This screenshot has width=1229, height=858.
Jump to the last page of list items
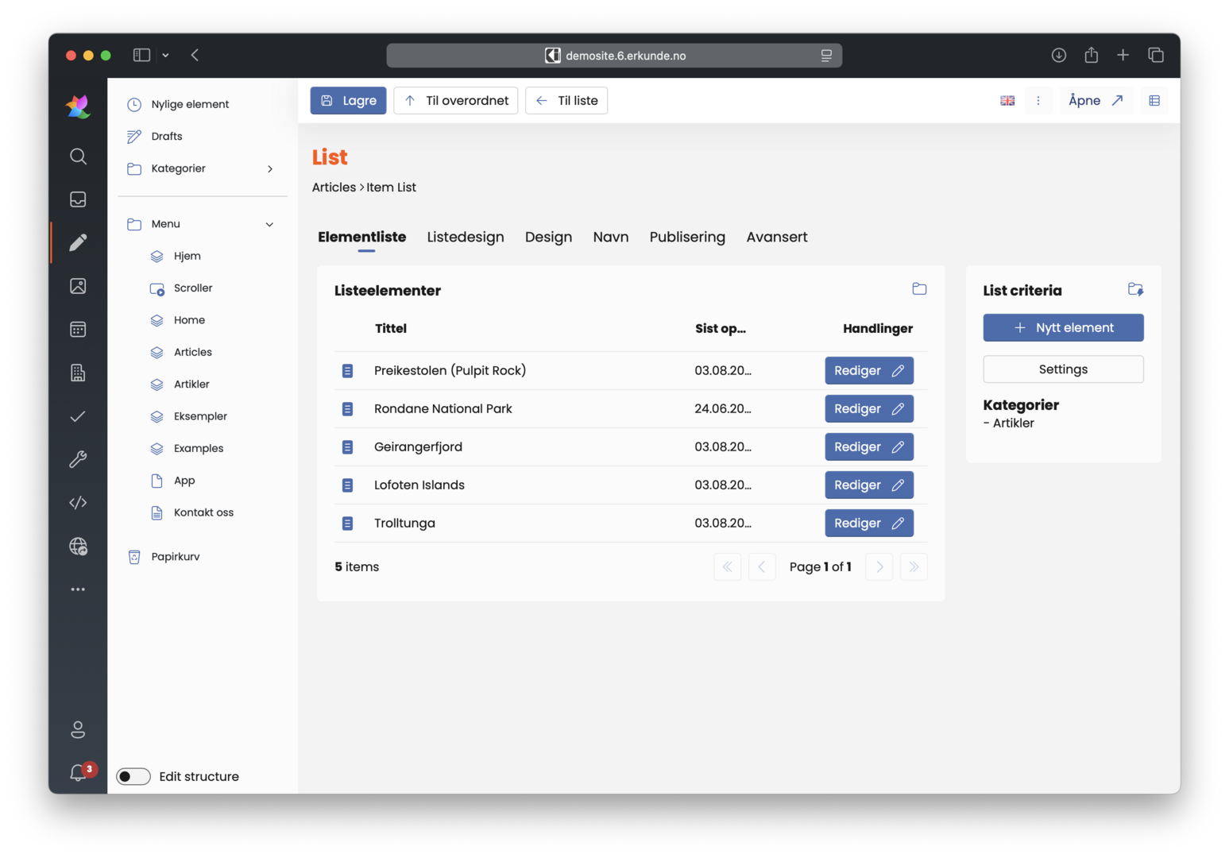pos(914,567)
